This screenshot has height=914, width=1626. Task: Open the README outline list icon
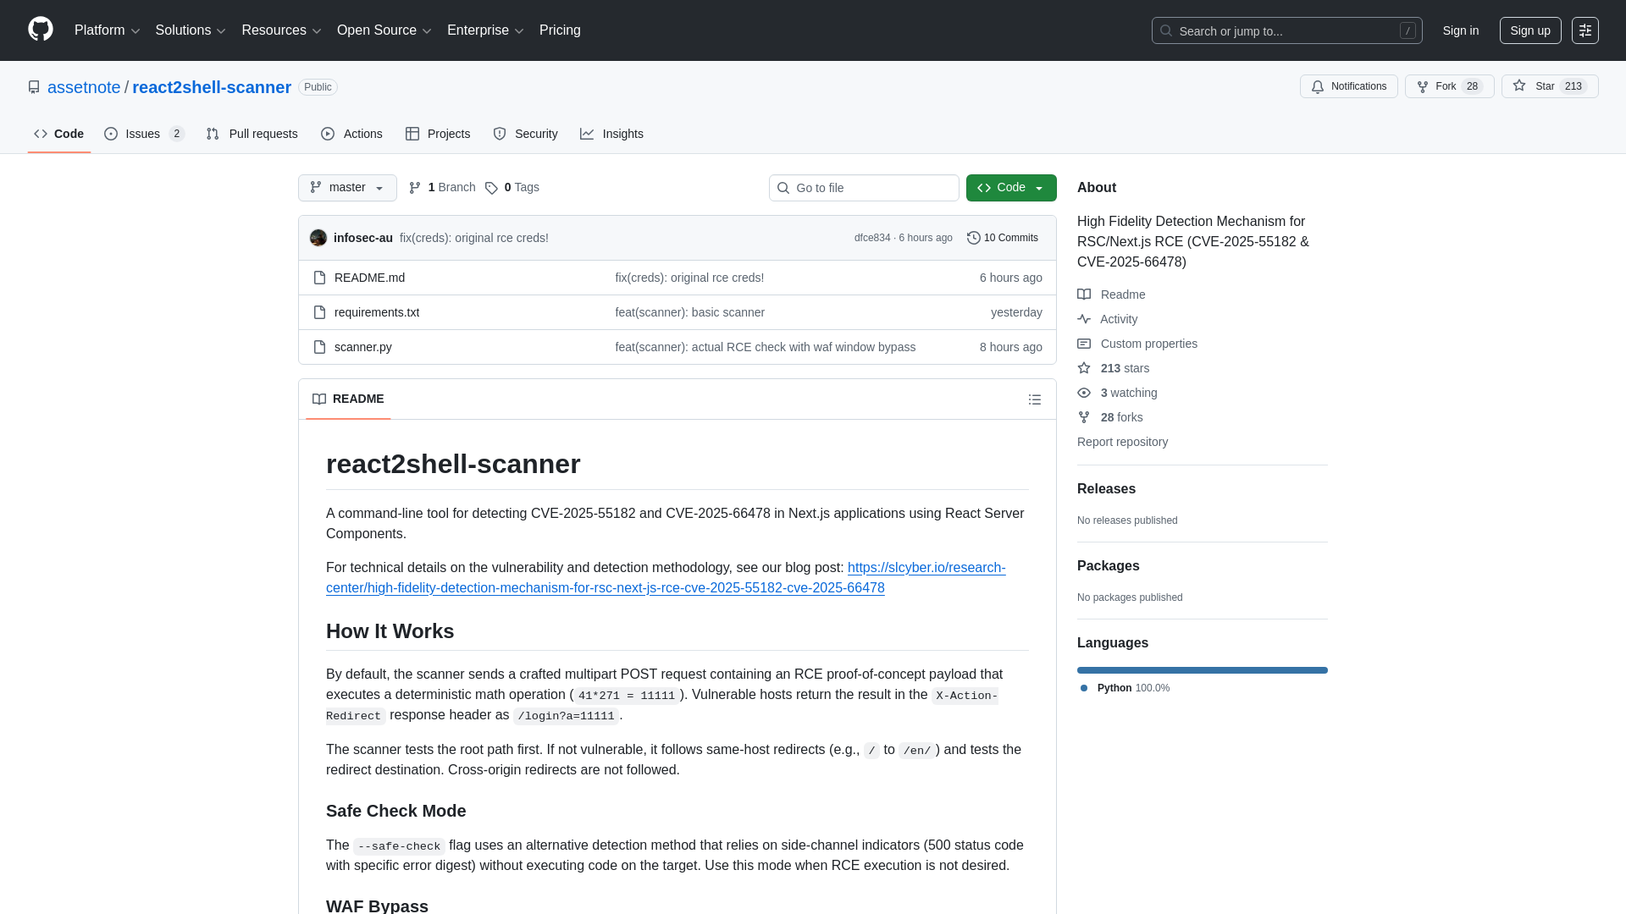[1035, 399]
